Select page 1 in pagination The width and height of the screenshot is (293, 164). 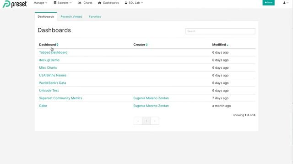click(x=146, y=121)
